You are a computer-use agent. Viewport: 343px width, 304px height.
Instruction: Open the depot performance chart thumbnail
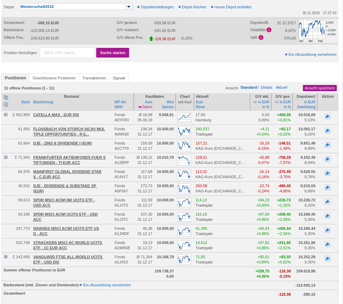[312, 31]
